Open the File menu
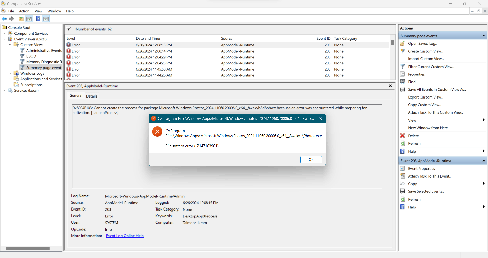 pos(11,11)
